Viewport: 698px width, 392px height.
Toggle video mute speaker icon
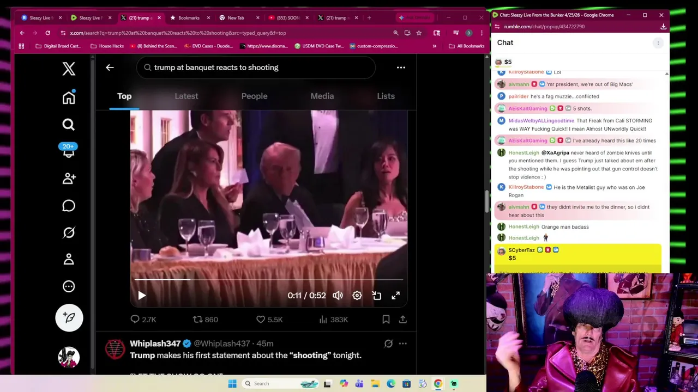(338, 296)
